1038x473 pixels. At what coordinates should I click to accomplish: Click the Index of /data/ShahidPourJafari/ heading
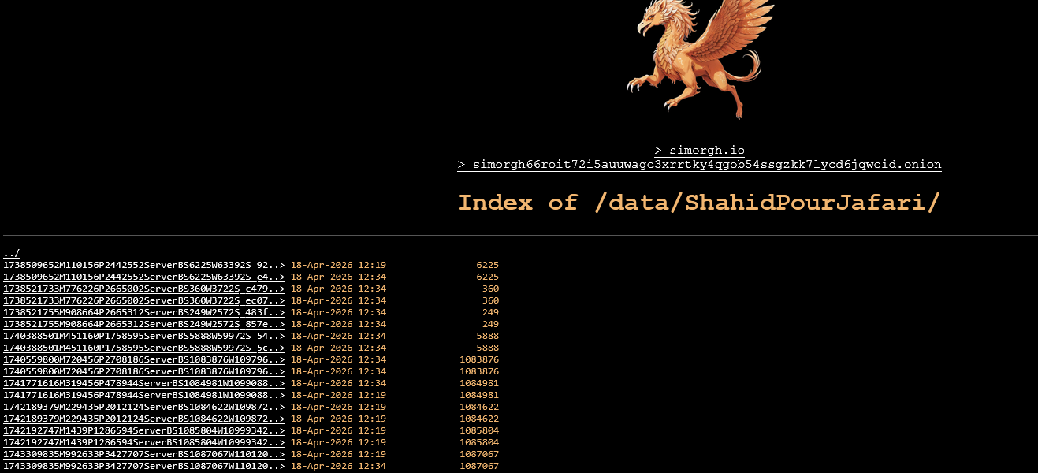(x=699, y=203)
